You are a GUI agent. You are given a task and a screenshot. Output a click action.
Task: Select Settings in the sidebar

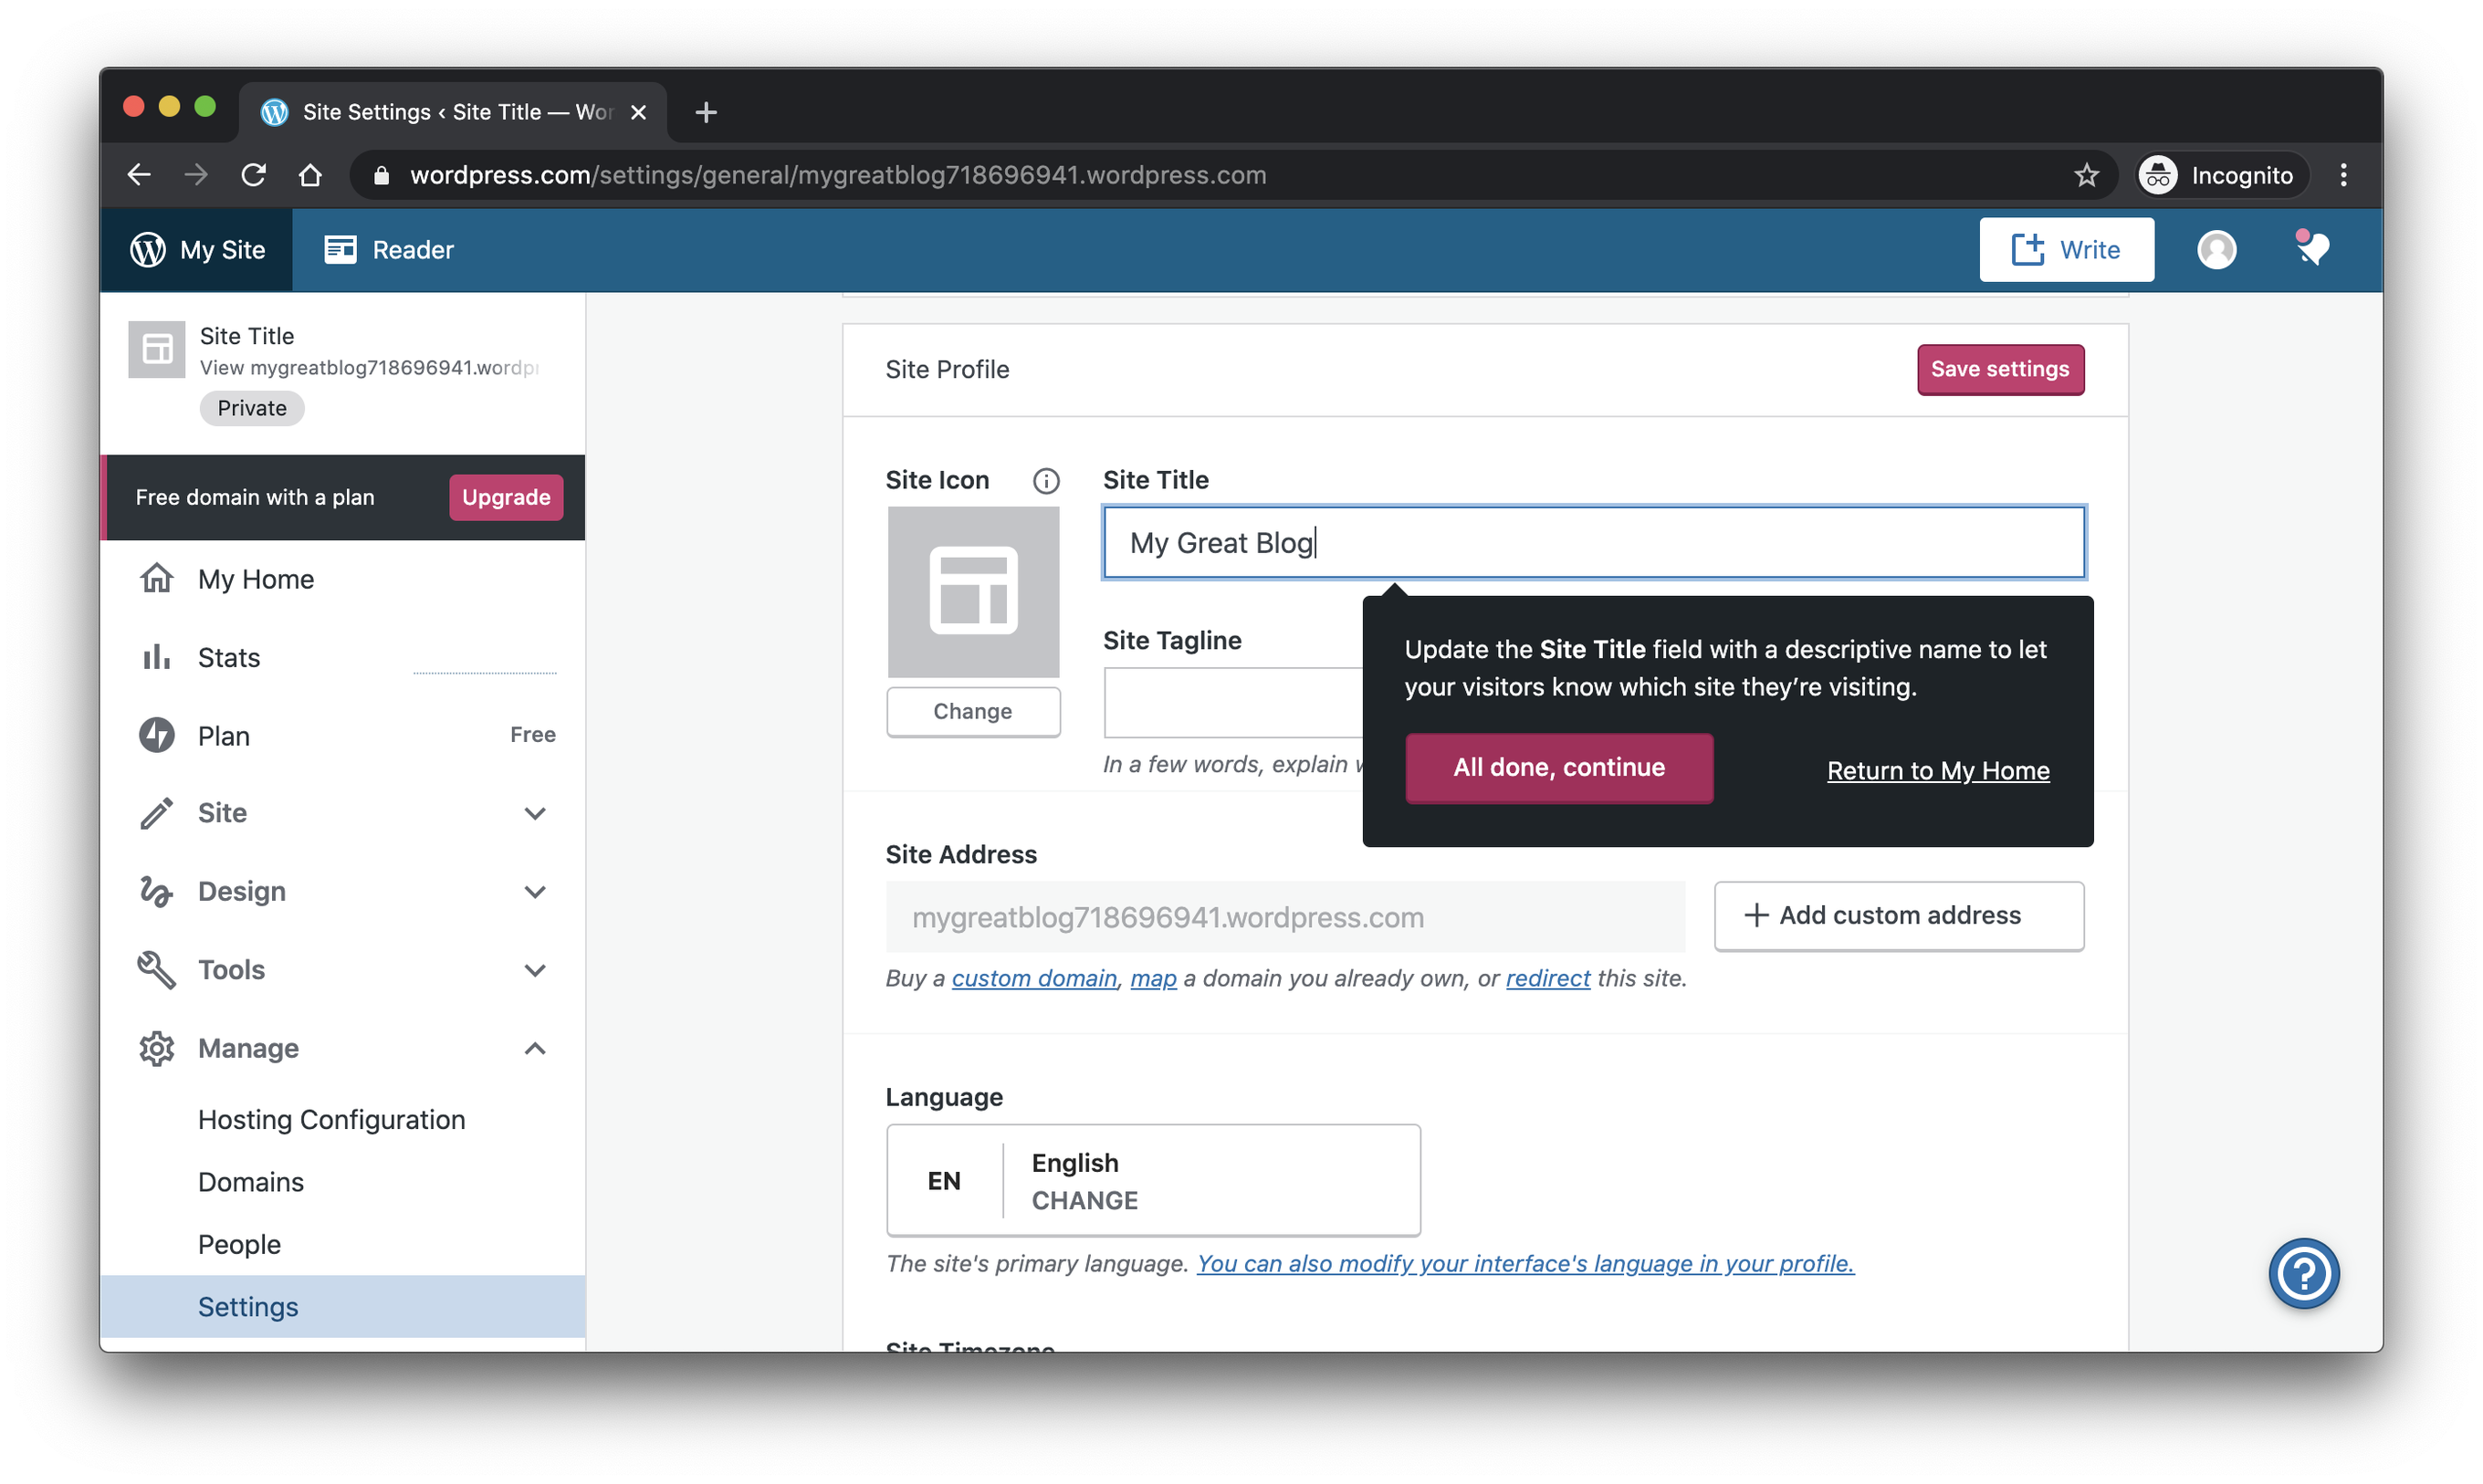pyautogui.click(x=343, y=1306)
